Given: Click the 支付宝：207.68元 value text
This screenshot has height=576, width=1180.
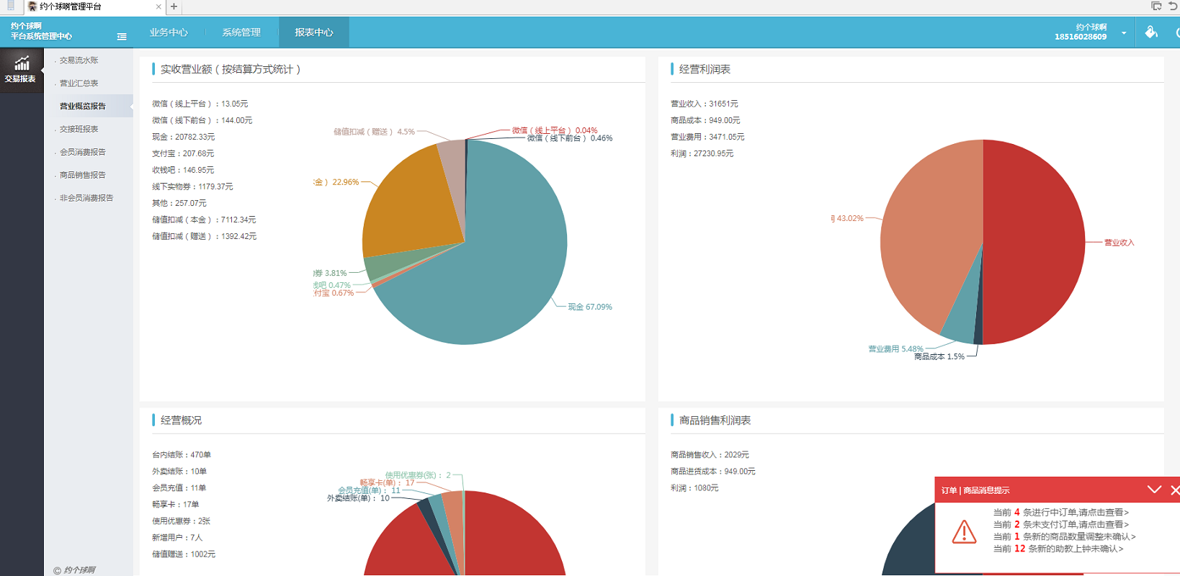Looking at the screenshot, I should pyautogui.click(x=183, y=153).
